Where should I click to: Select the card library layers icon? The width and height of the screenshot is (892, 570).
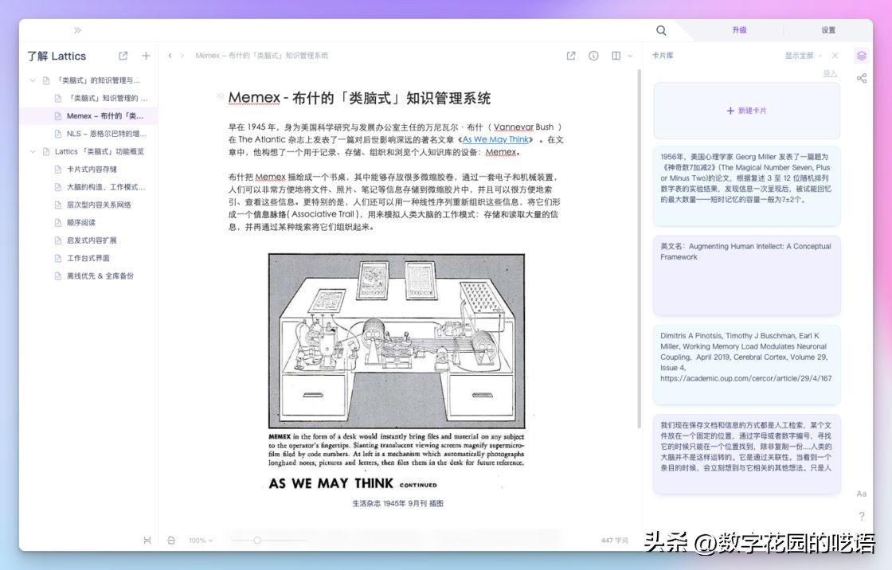(862, 56)
